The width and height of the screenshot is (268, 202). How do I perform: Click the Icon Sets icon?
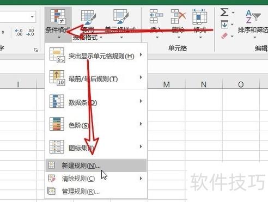click(x=57, y=146)
